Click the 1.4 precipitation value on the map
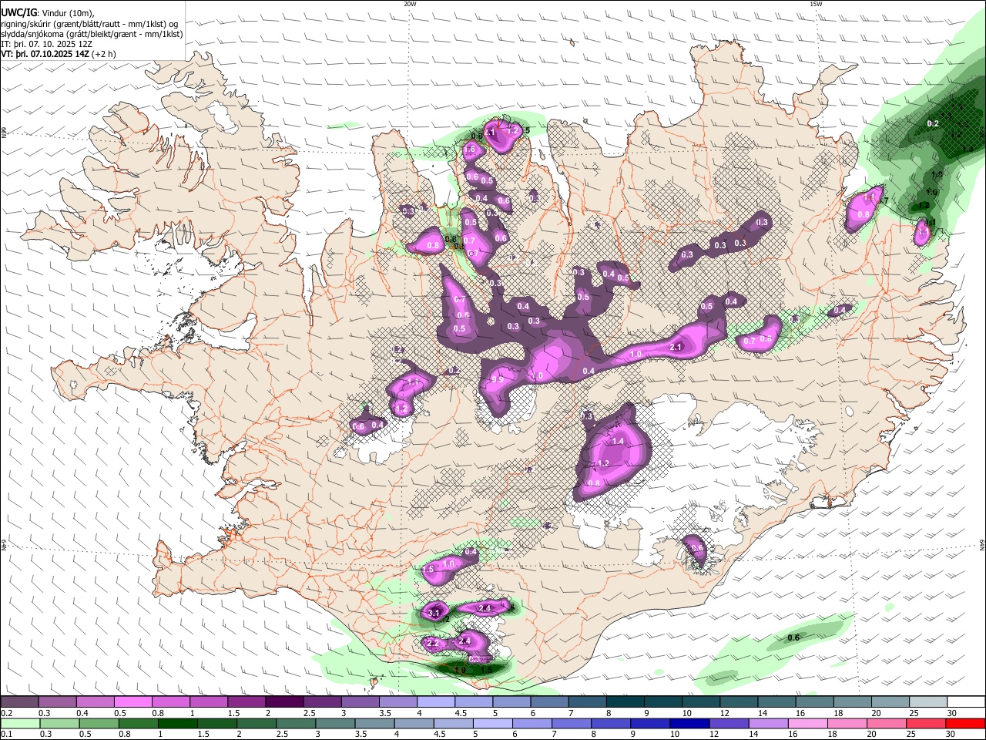986x740 pixels. (x=617, y=442)
